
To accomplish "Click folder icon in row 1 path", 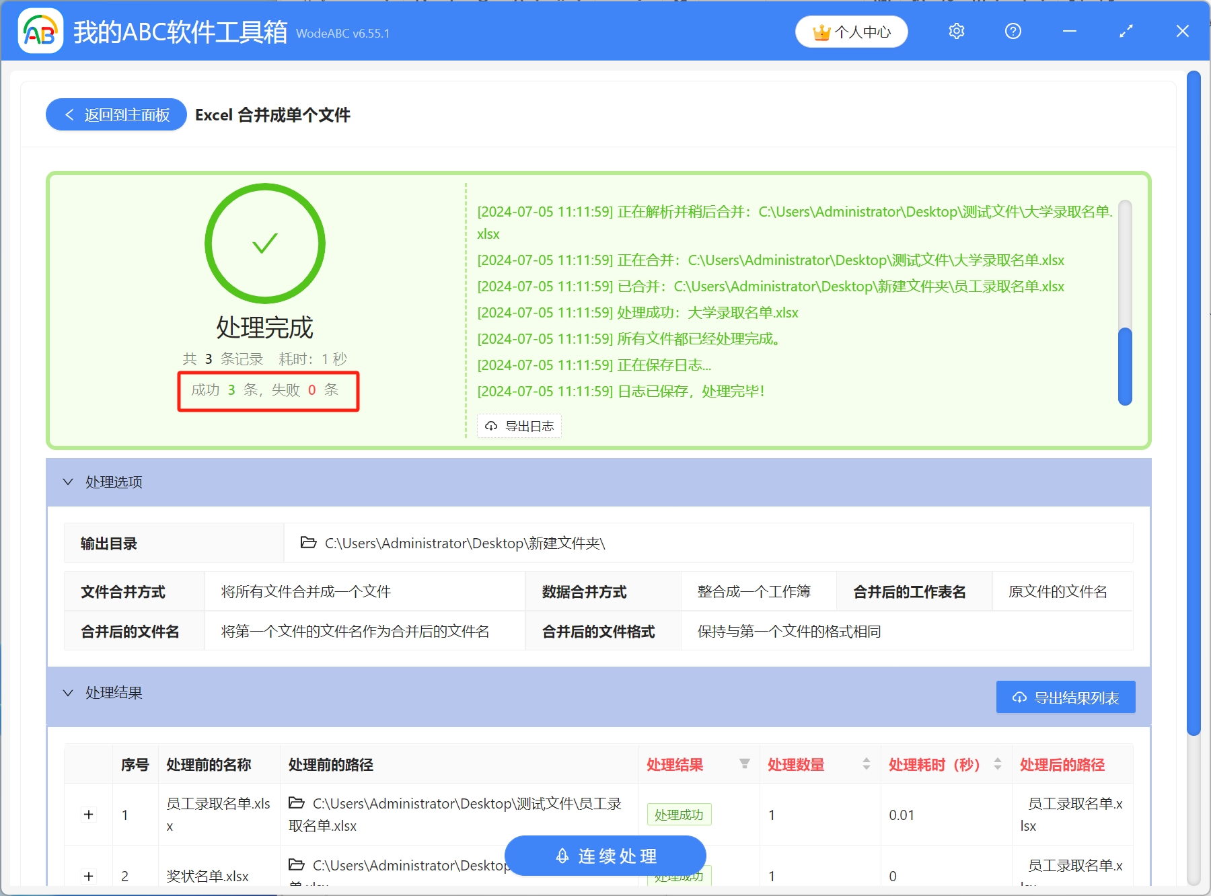I will 296,803.
